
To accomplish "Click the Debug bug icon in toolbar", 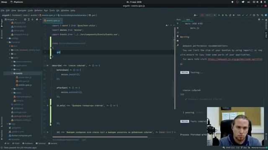I will 223,15.
